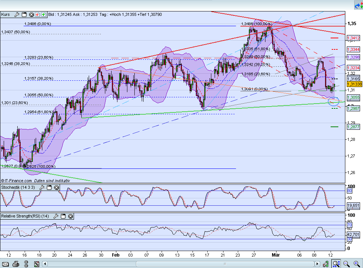
Task: Click the RSI 30 level label
Action: tap(349, 239)
